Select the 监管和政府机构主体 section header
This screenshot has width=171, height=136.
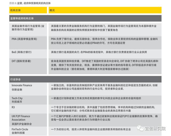[x=22, y=19]
